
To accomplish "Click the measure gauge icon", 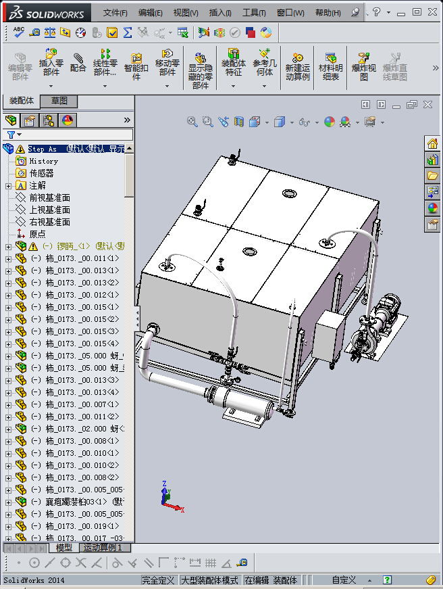I will 80,32.
